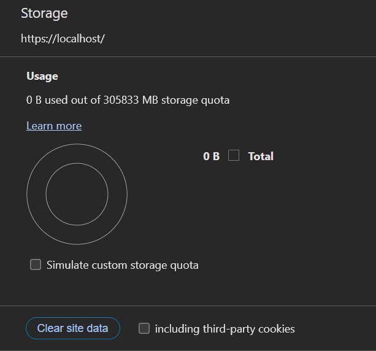Screen dimensions: 376x351
Task: Click the Usage section heading
Action: point(42,76)
